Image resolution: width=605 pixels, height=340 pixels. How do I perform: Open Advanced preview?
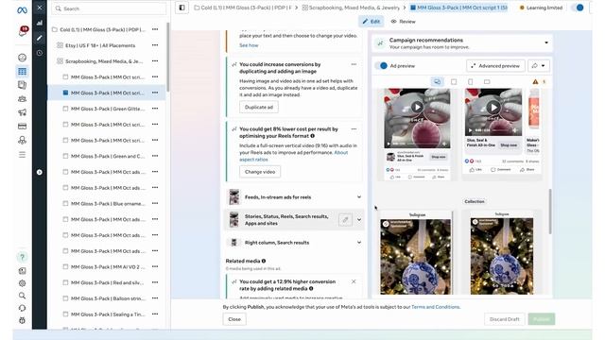[495, 66]
